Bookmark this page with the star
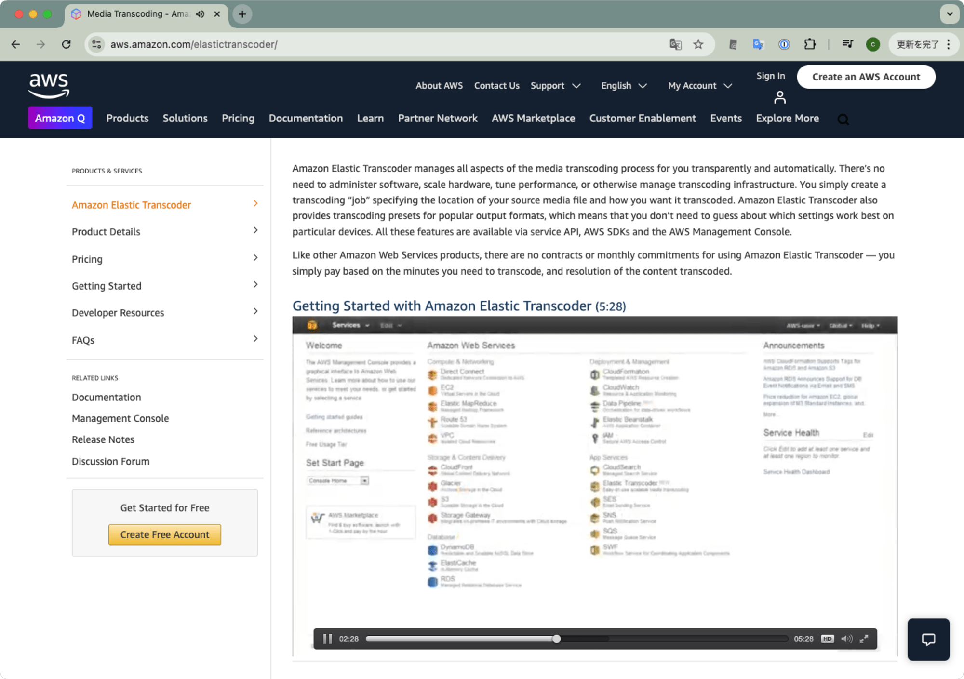This screenshot has width=964, height=679. pos(698,44)
